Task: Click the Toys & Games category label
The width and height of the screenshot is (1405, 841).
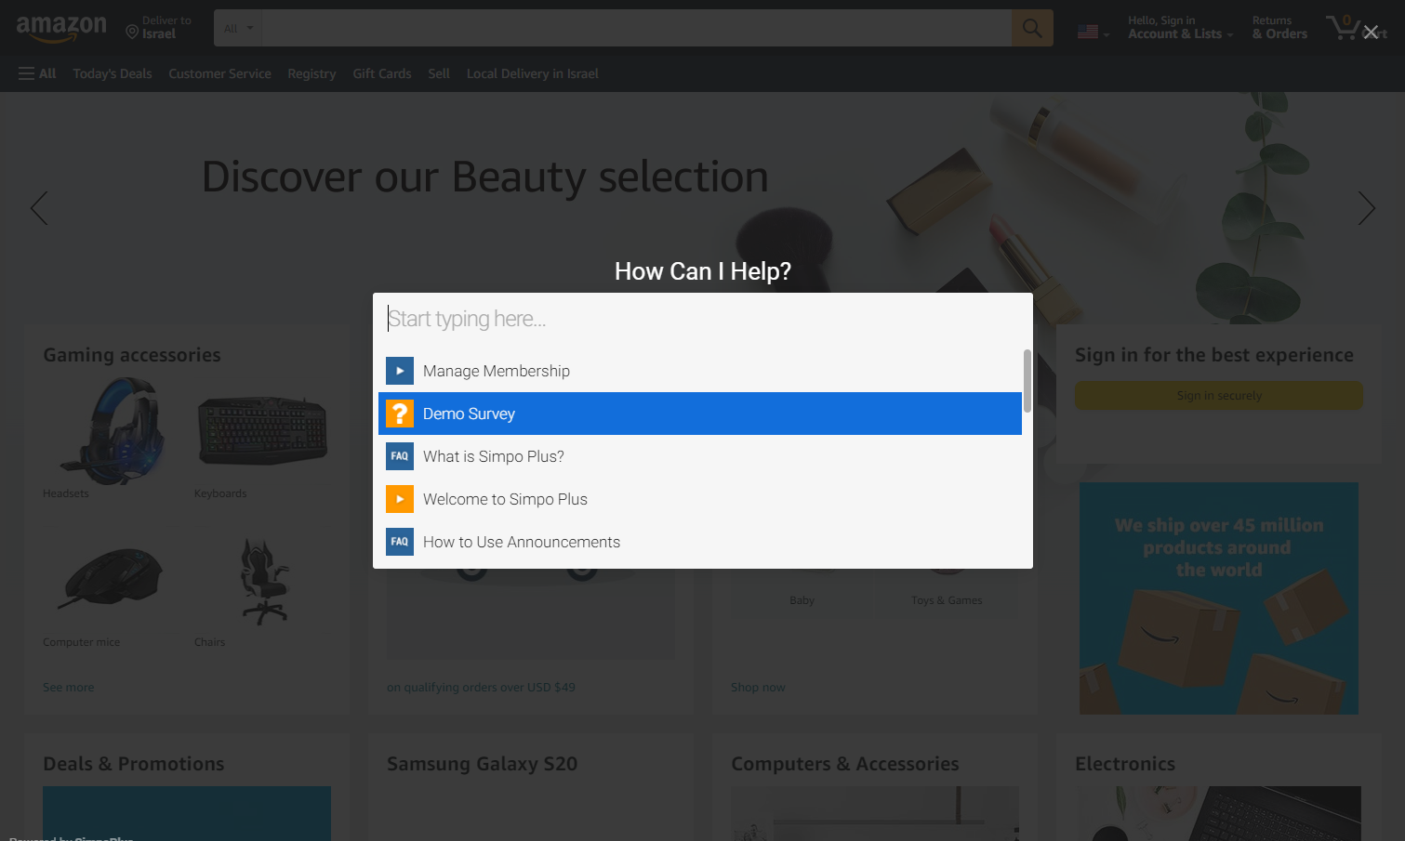Action: (x=947, y=600)
